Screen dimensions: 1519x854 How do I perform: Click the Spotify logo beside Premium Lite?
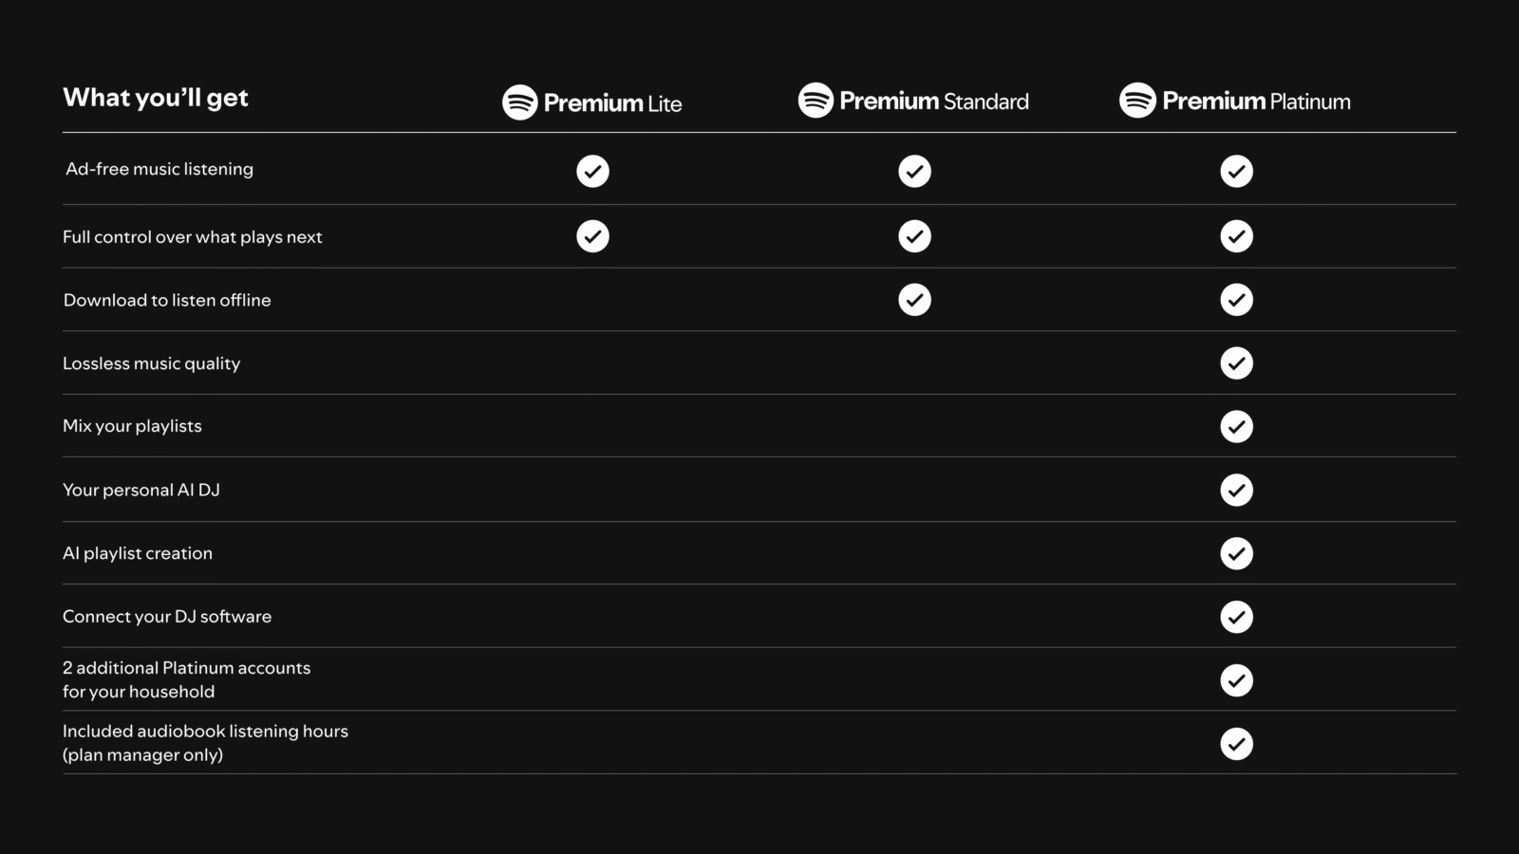519,102
